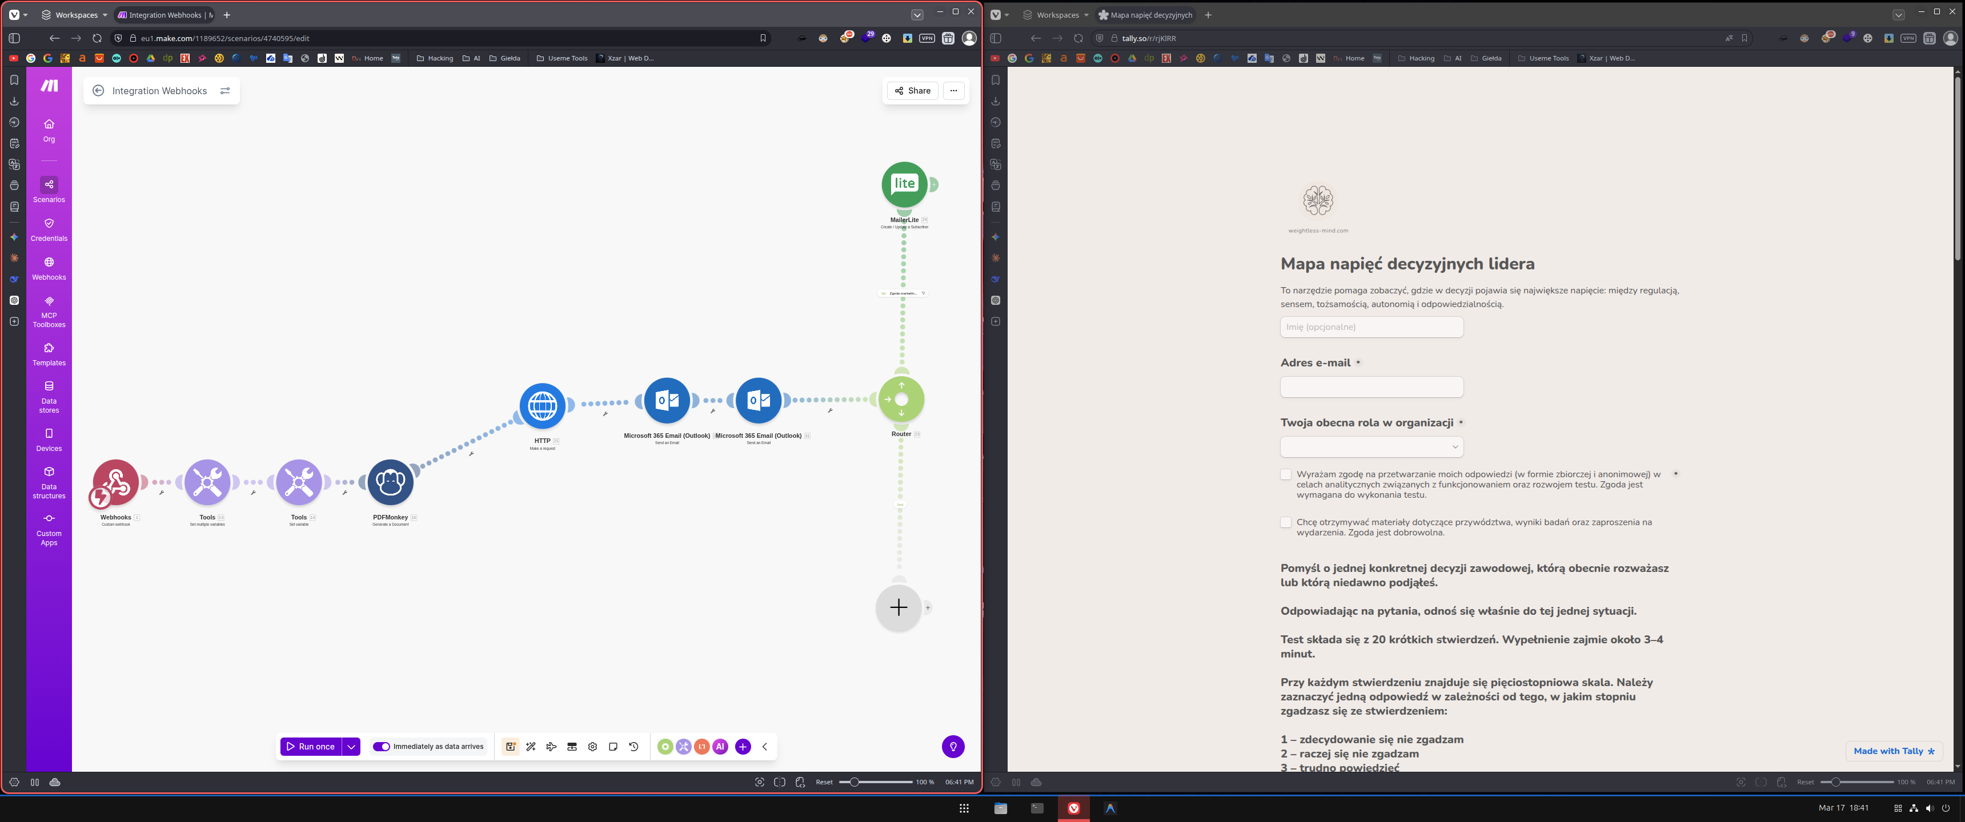
Task: Adjust the zoom slider in Make browser status bar
Action: pos(875,783)
